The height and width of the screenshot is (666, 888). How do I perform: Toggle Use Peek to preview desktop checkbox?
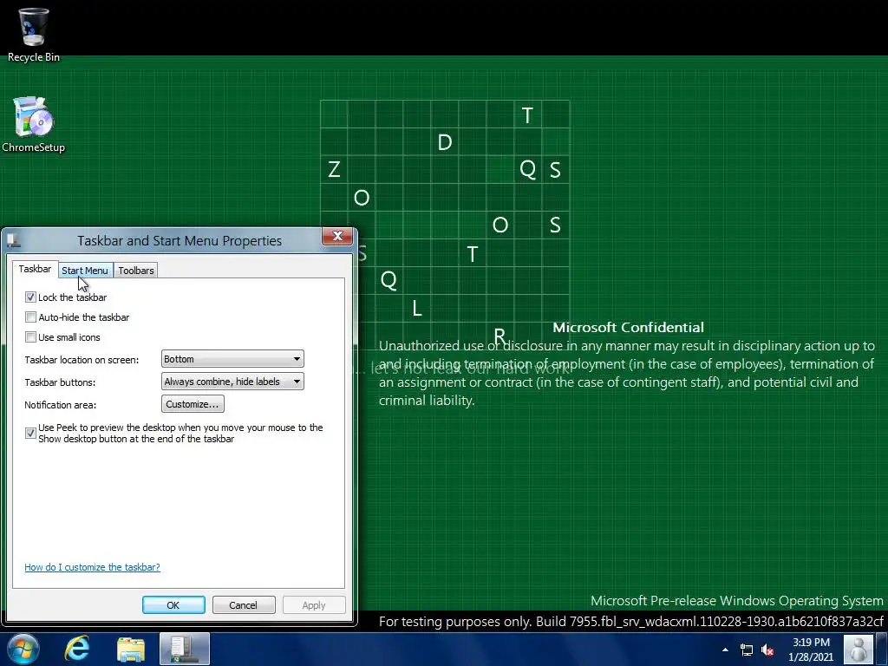click(x=30, y=434)
